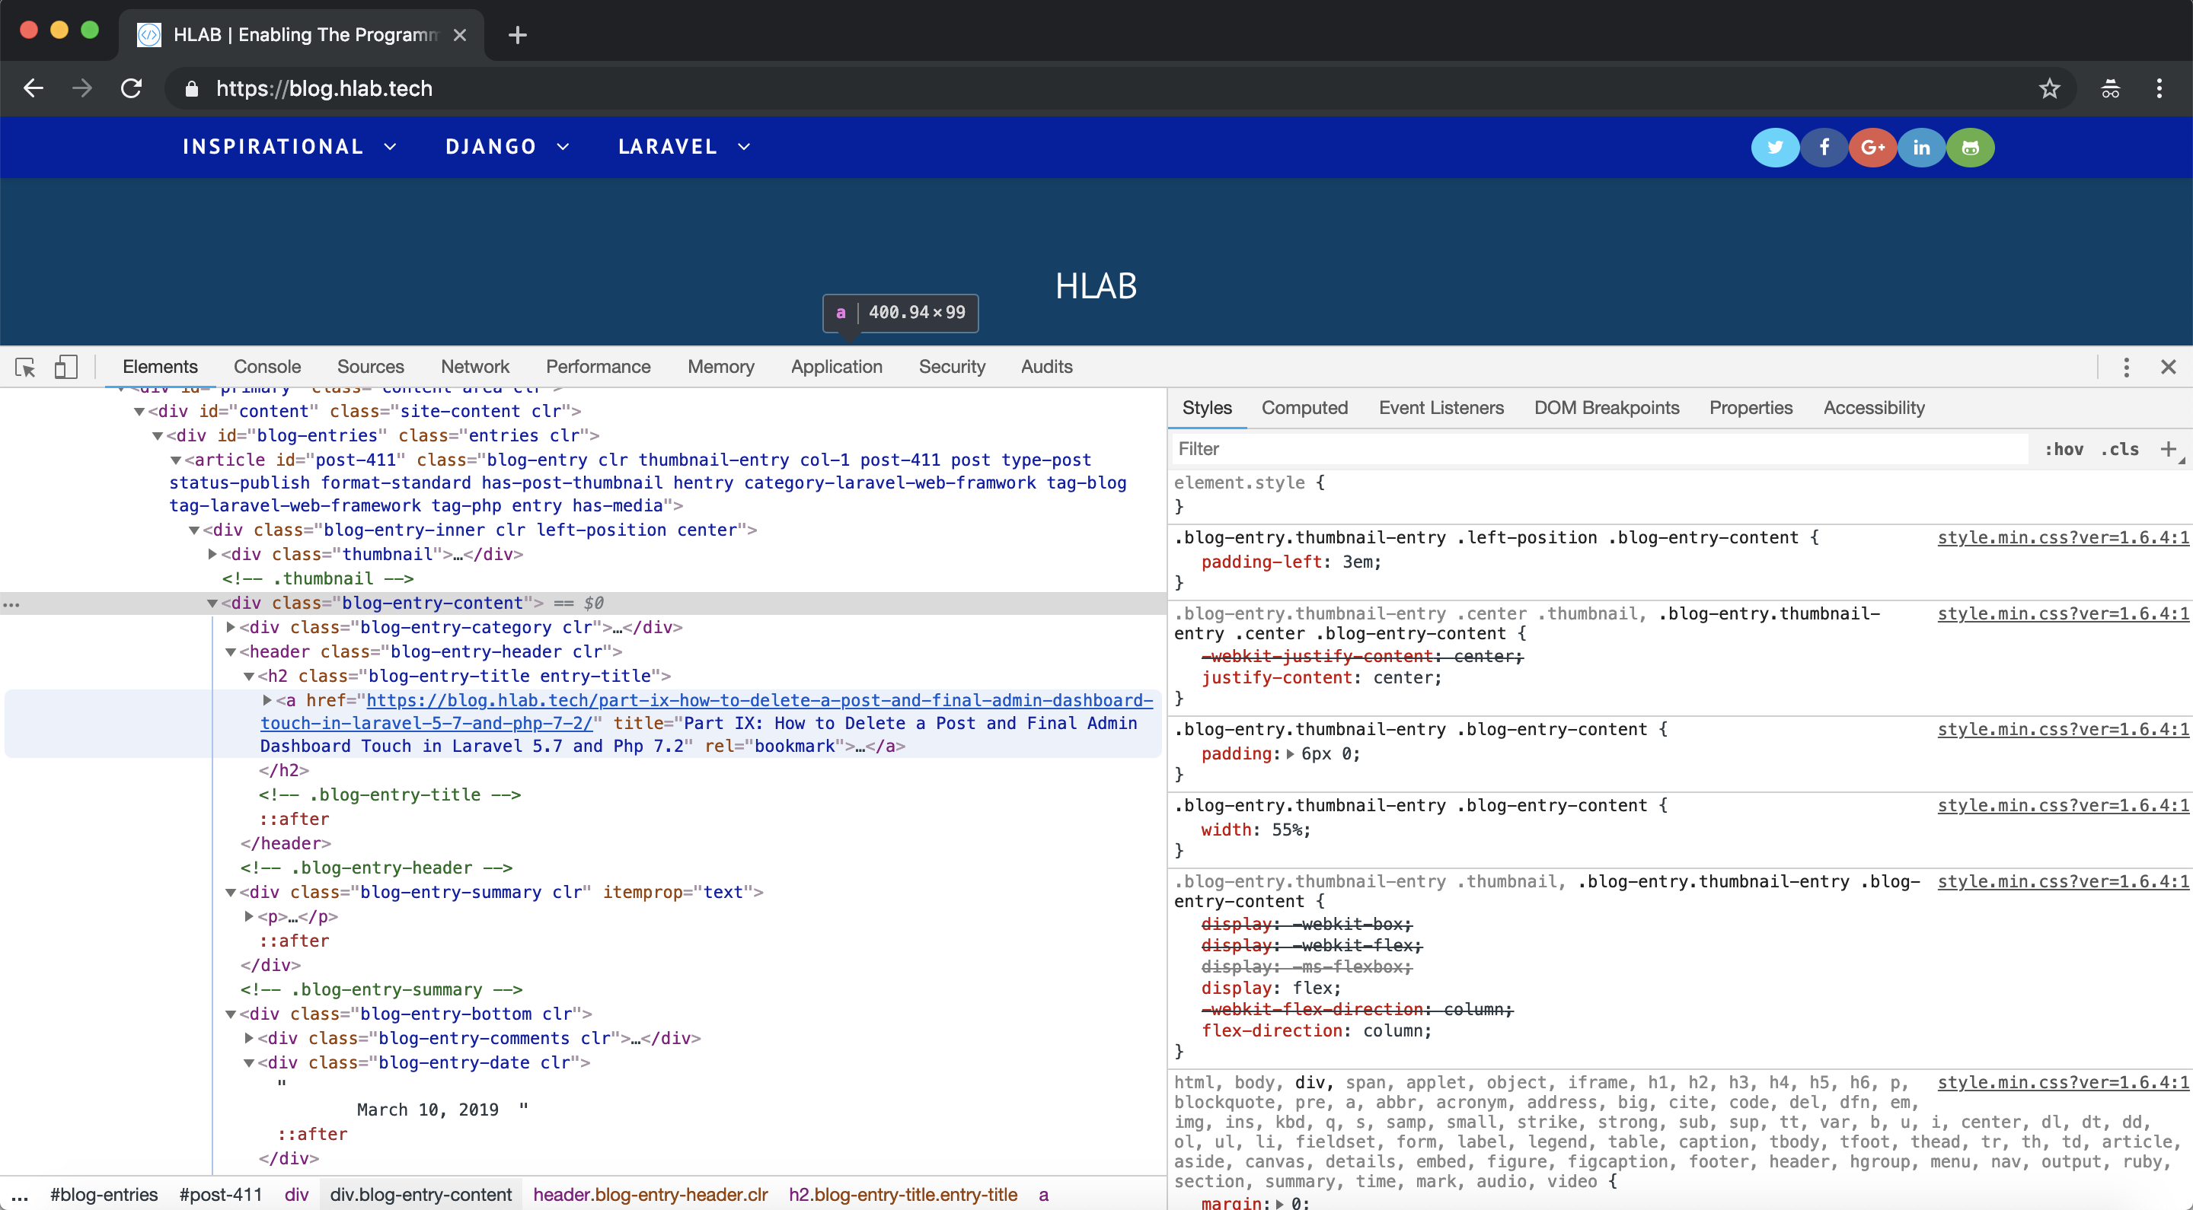Open the Event Listeners pane
The height and width of the screenshot is (1210, 2193).
point(1441,409)
